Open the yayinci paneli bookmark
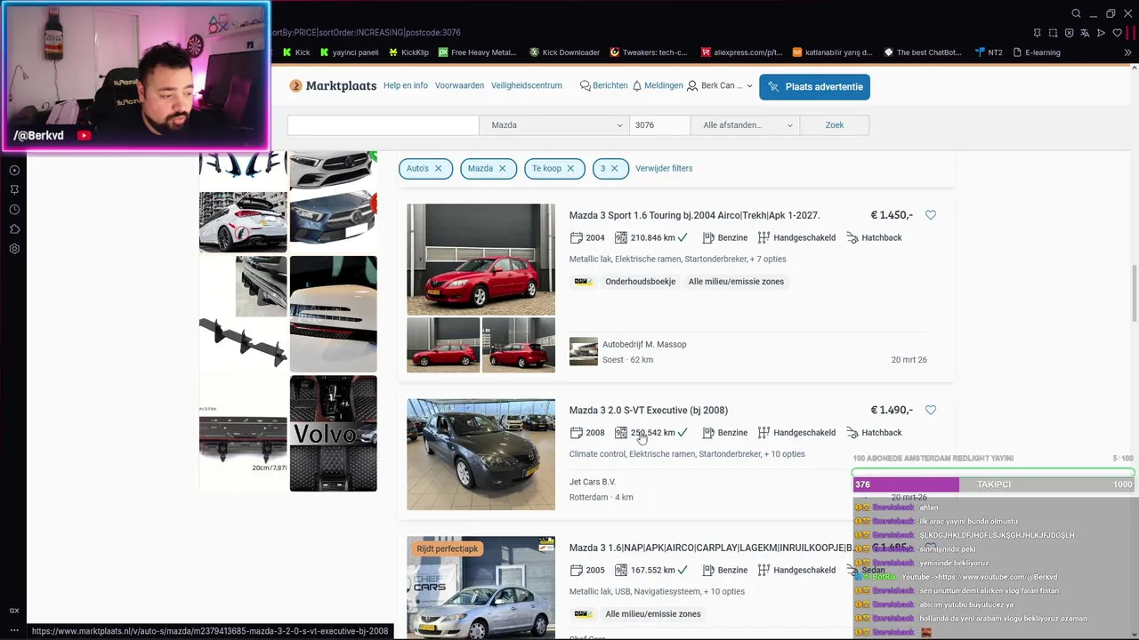Screen dimensions: 1139x640 point(349,52)
